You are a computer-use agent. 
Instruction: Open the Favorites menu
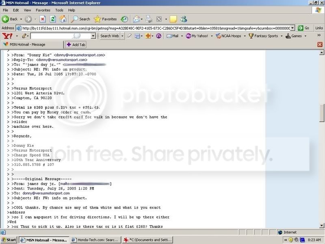(43, 10)
